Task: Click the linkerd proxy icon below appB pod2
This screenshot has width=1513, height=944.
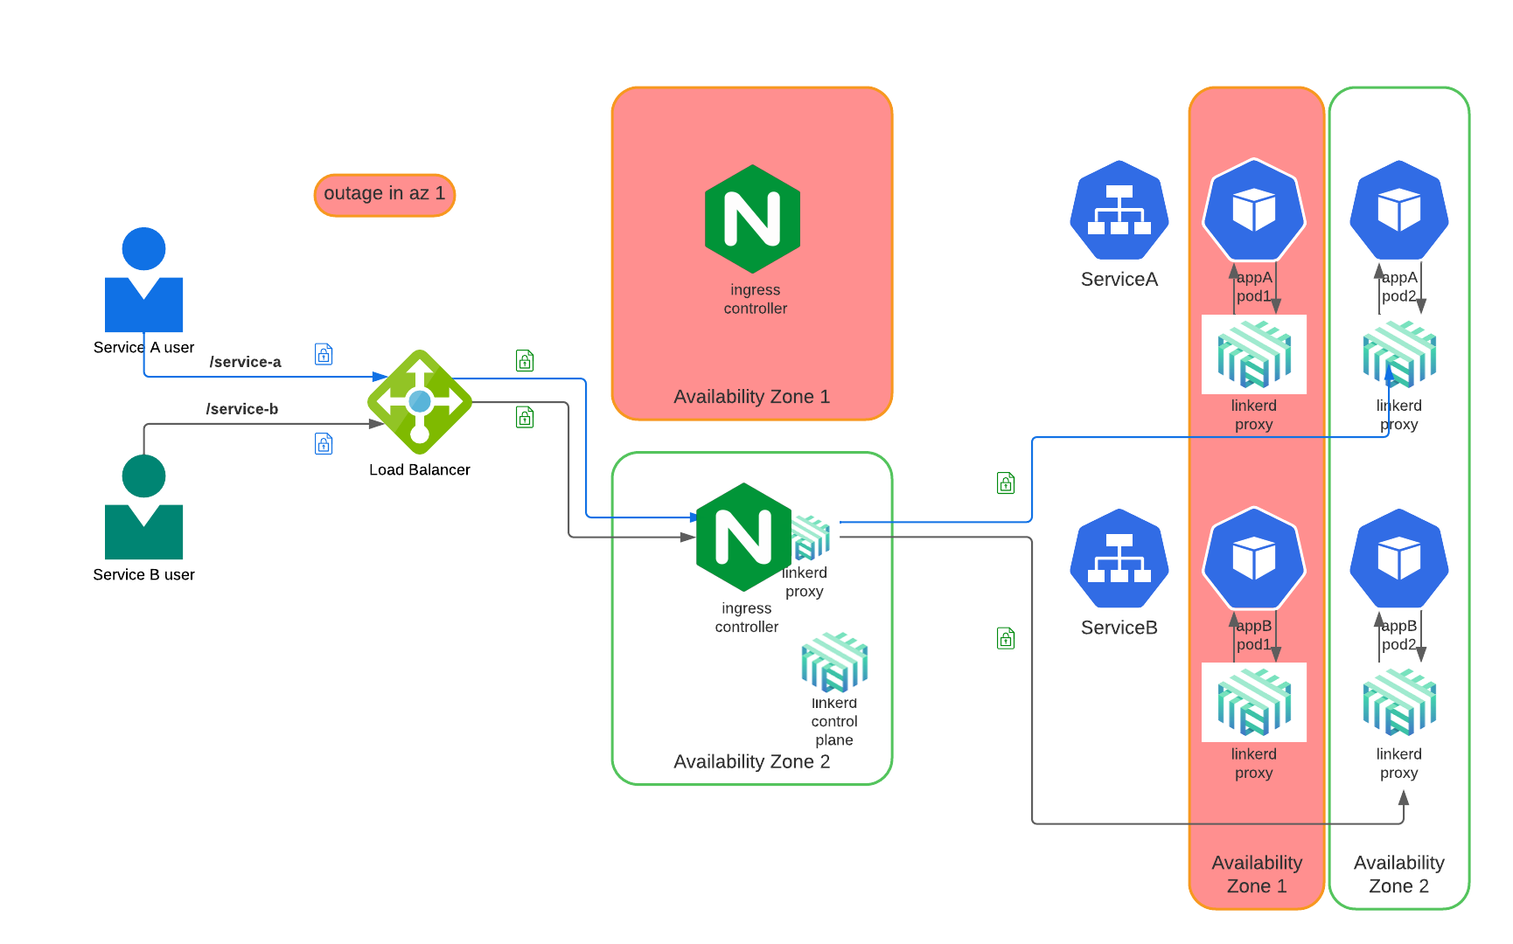Action: tap(1399, 702)
